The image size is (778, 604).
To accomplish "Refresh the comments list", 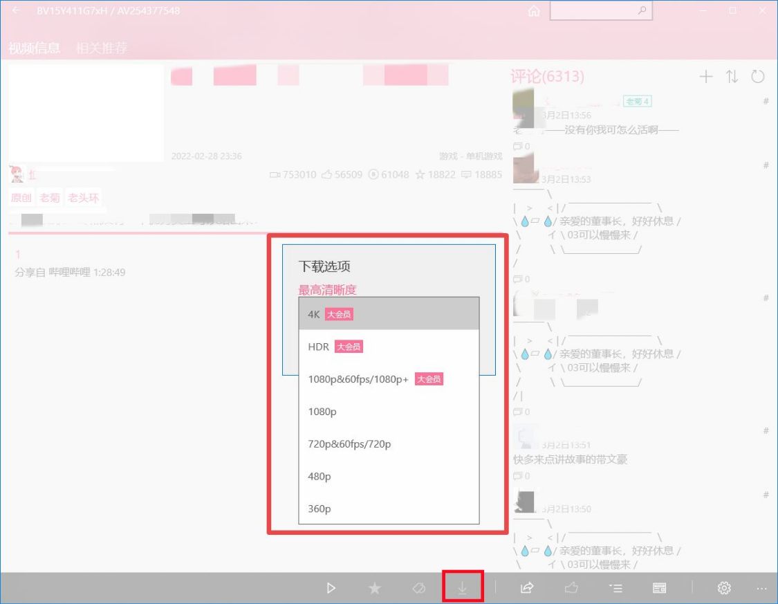I will (x=758, y=76).
